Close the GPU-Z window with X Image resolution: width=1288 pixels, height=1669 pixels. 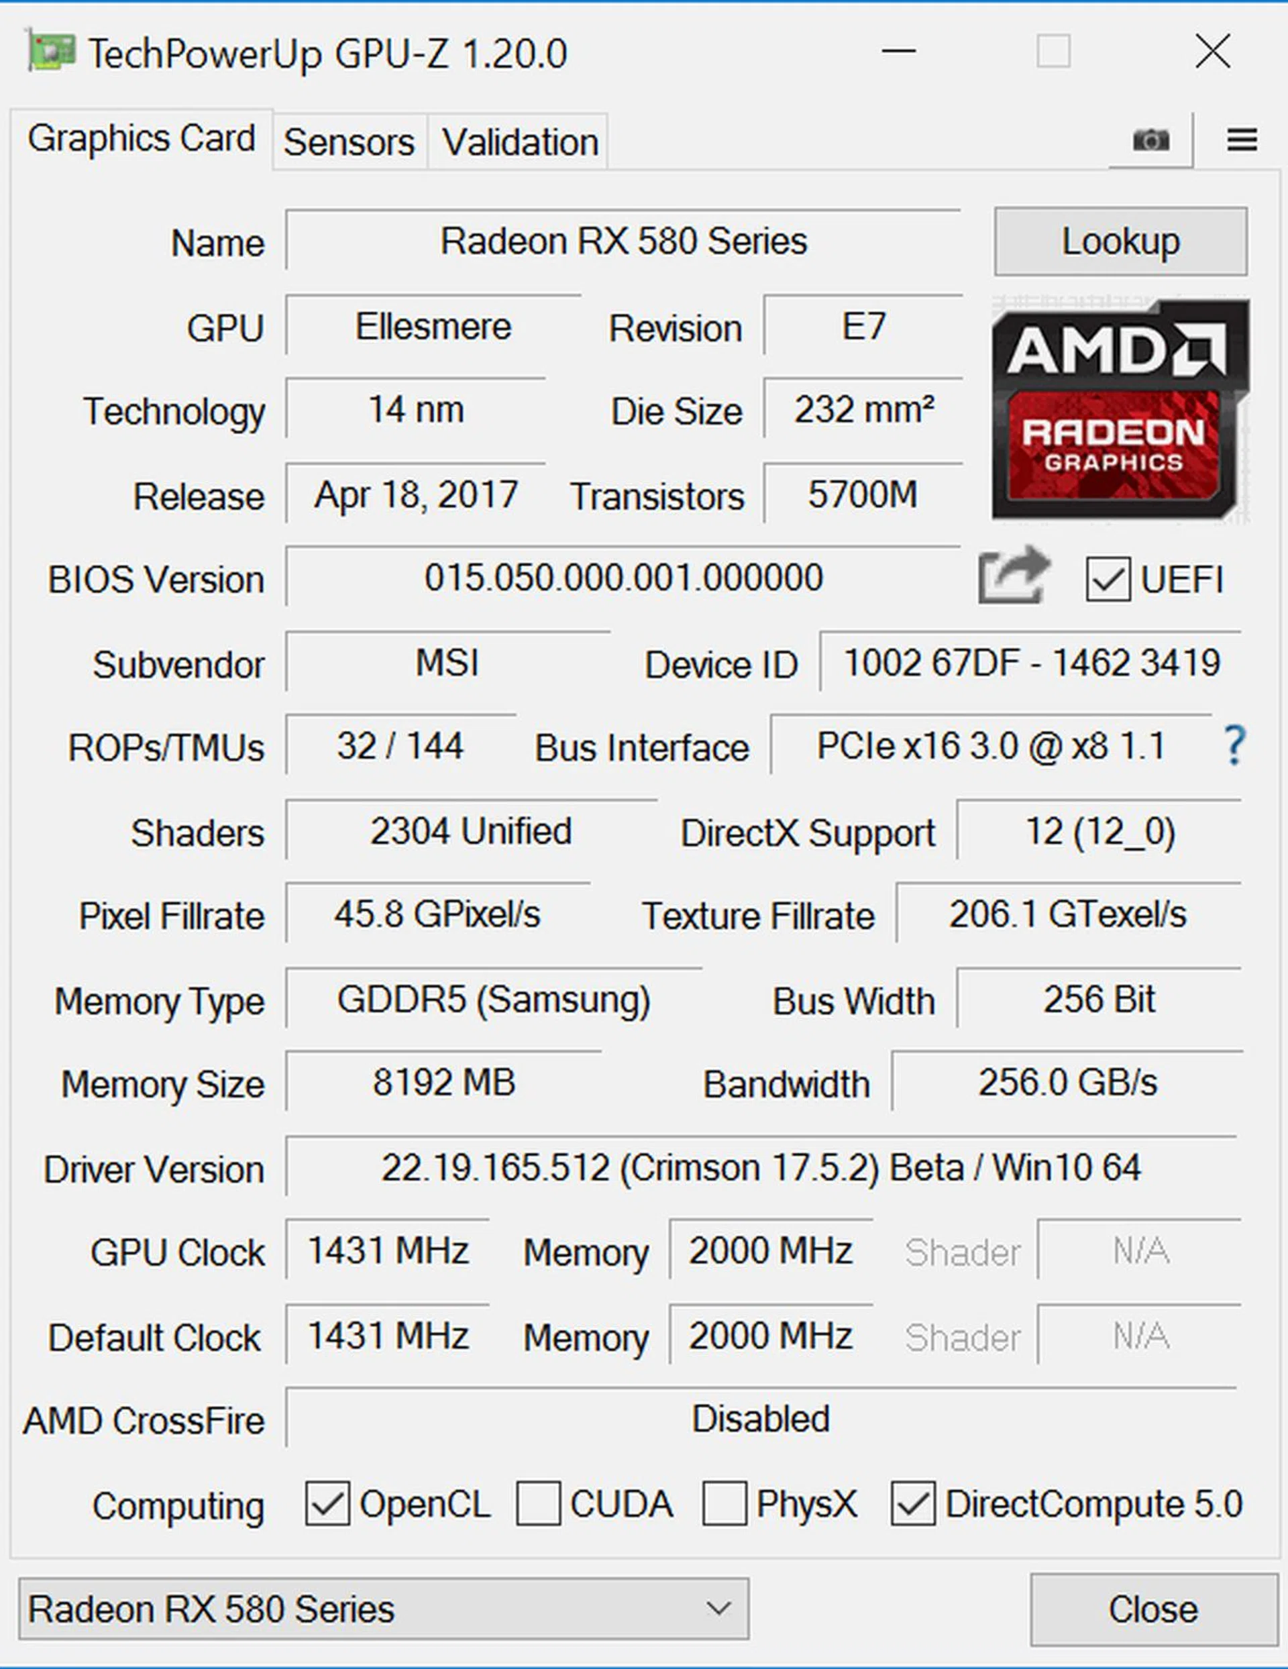click(x=1212, y=53)
